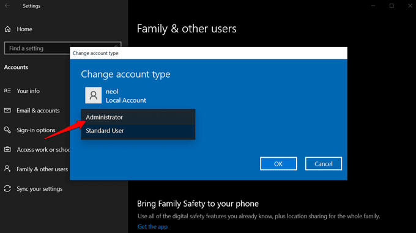Open the Get the app link

coord(152,227)
